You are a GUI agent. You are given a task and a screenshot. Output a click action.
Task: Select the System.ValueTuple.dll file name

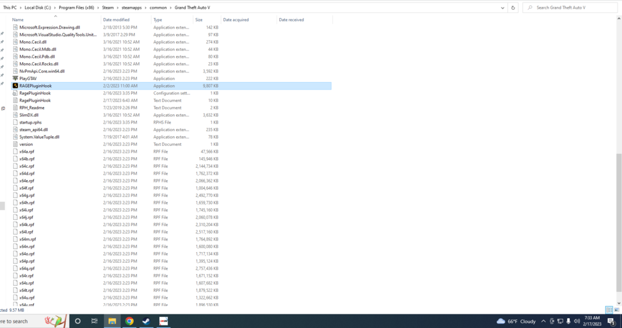(39, 137)
